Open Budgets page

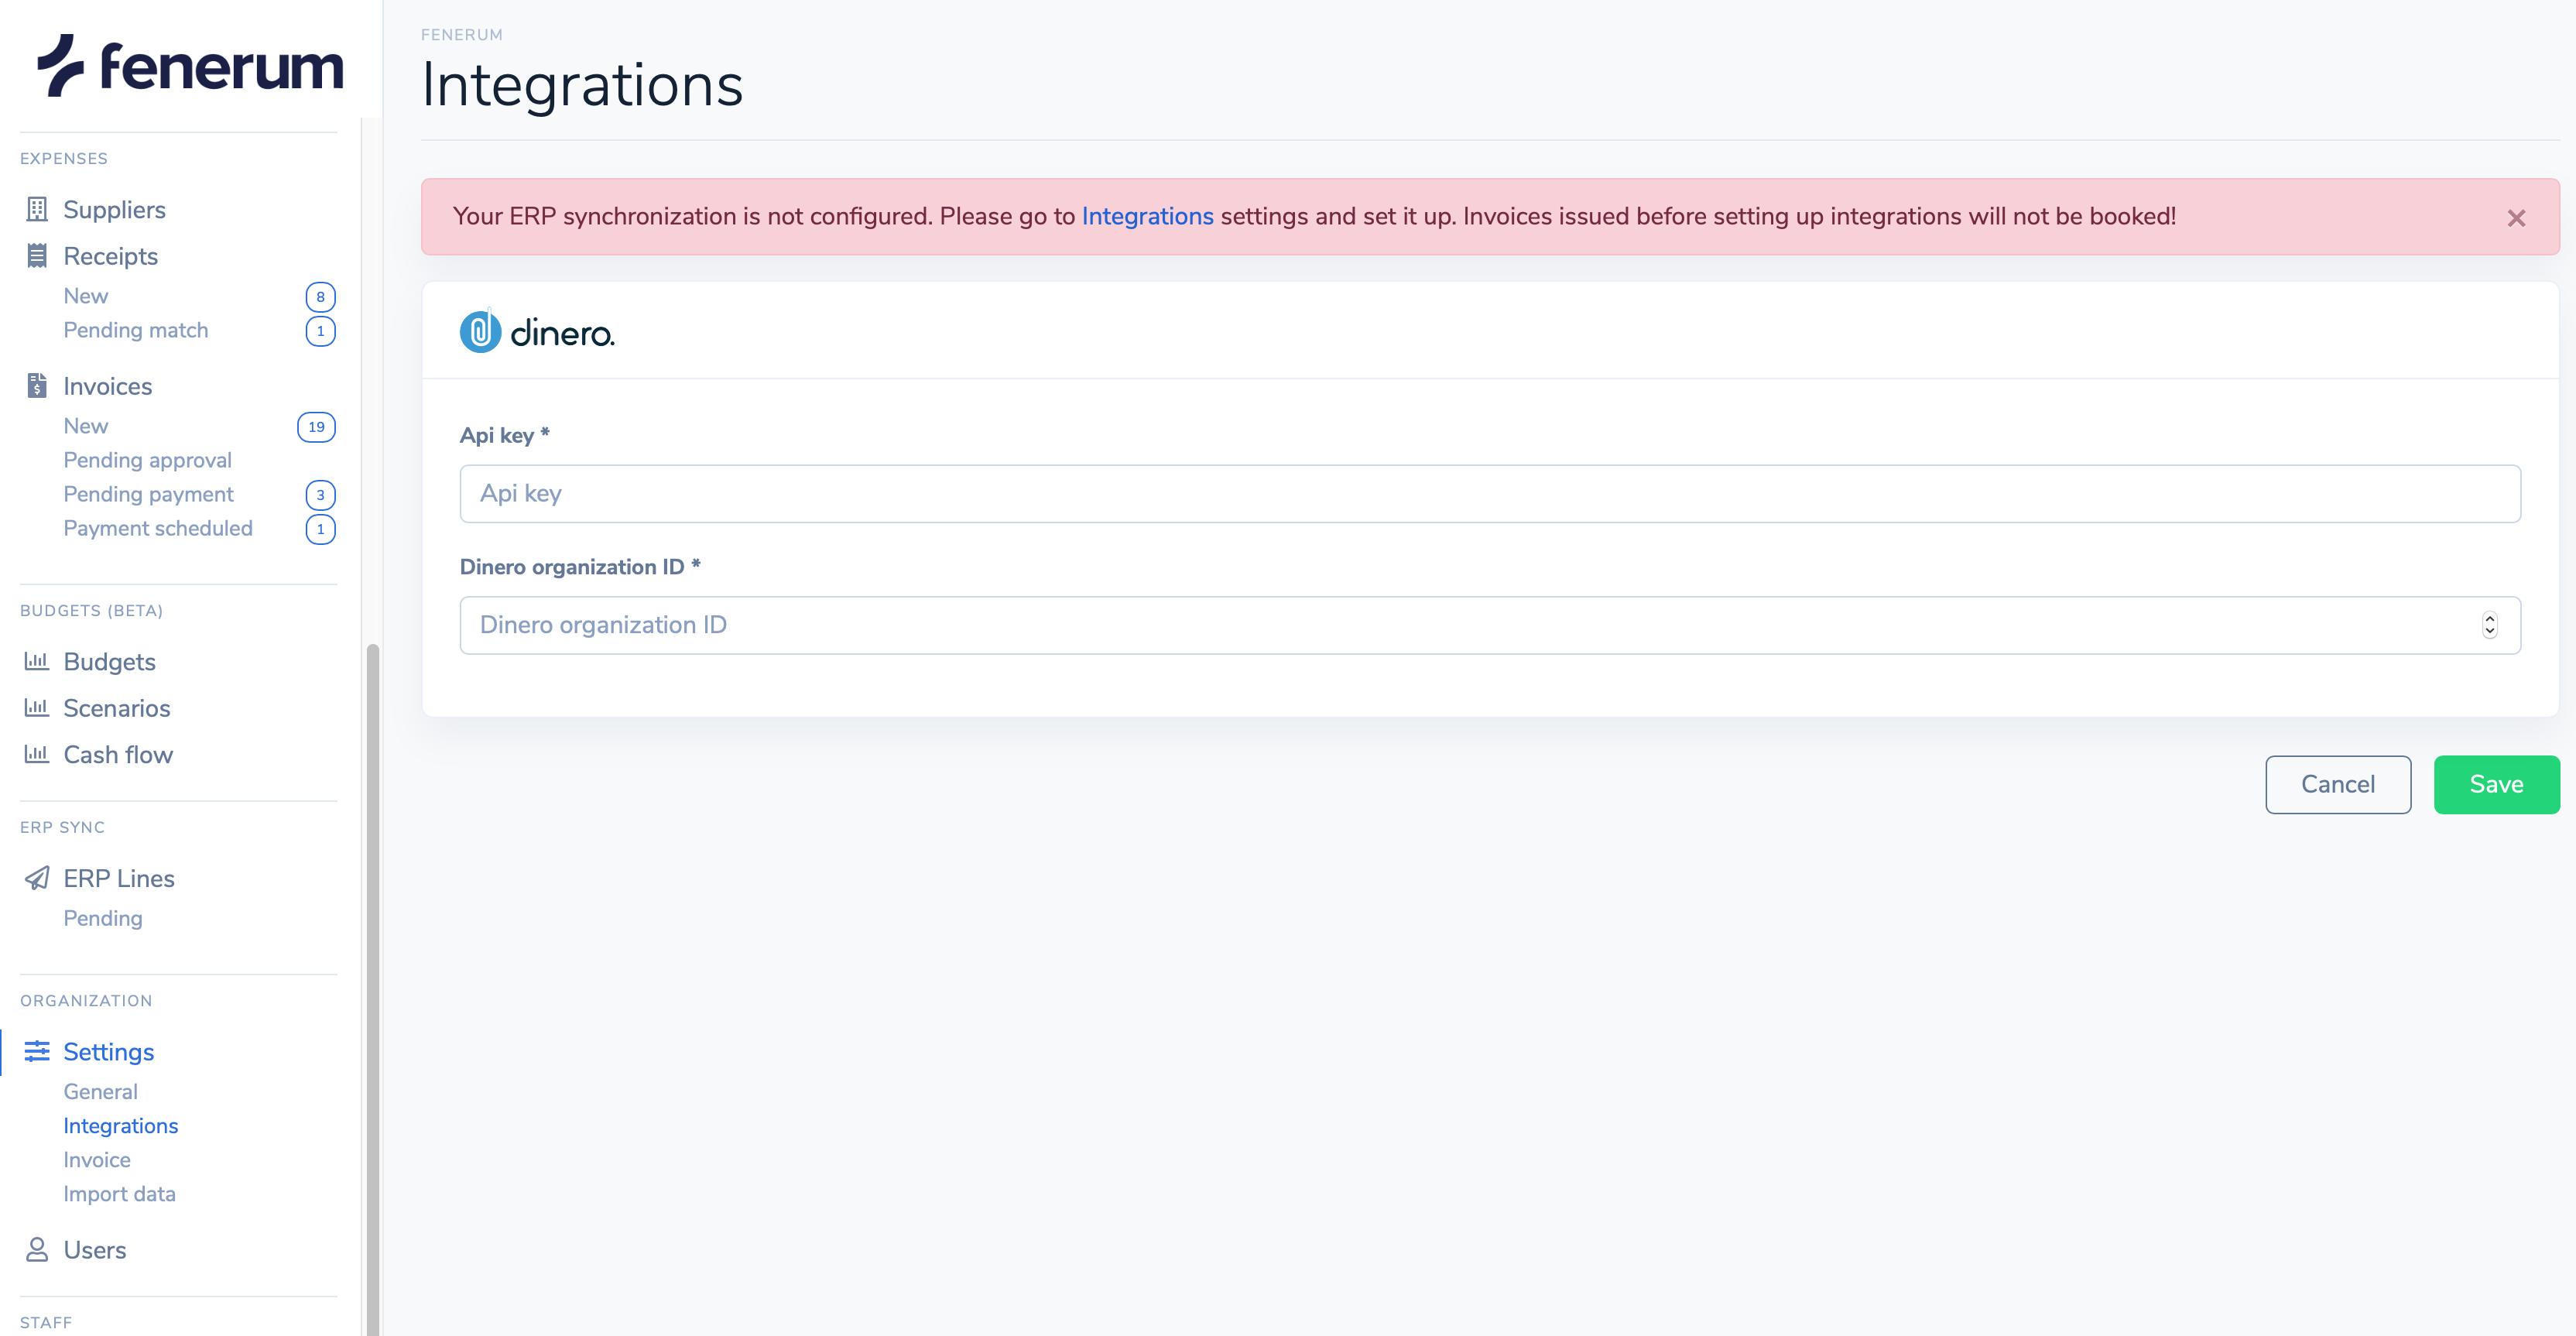[x=109, y=661]
